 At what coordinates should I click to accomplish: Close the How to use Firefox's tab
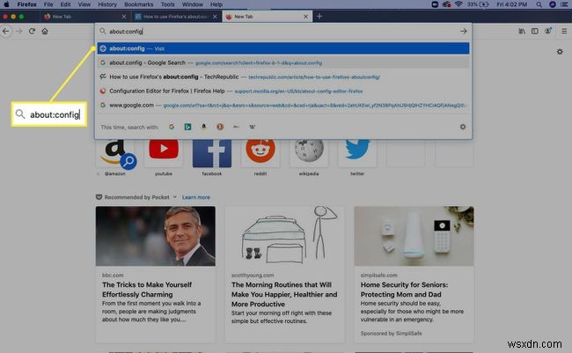215,17
